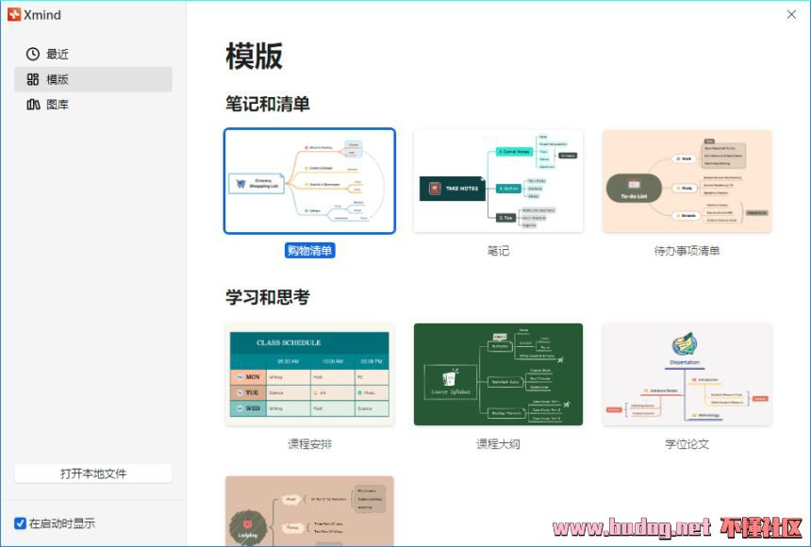Uncheck the 在启动时显示 checkbox
This screenshot has height=547, width=811.
(20, 523)
